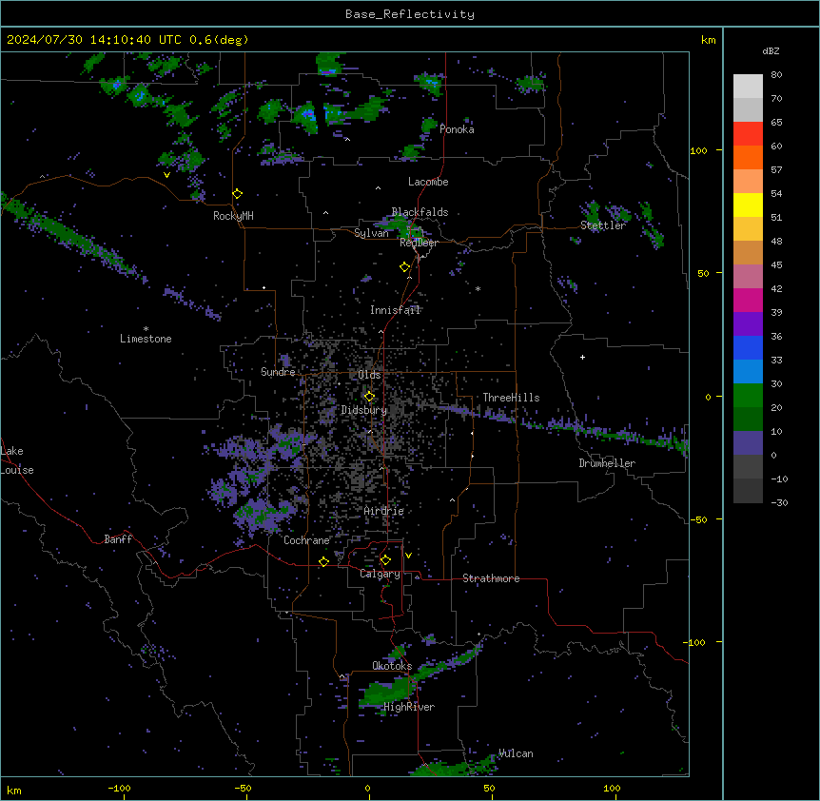Click the -10 value in the dBZ legend
The height and width of the screenshot is (801, 820).
(x=779, y=479)
